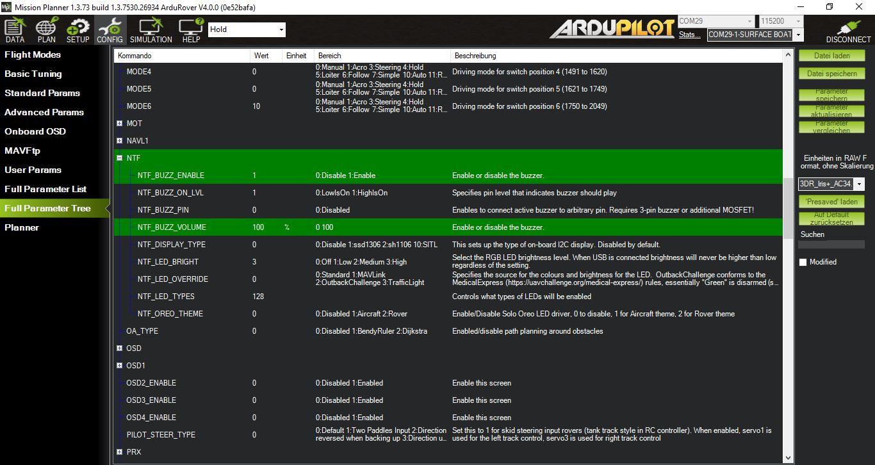The image size is (875, 465).
Task: Click the NTF_BUZZ_VOLUME value 100
Action: 258,227
